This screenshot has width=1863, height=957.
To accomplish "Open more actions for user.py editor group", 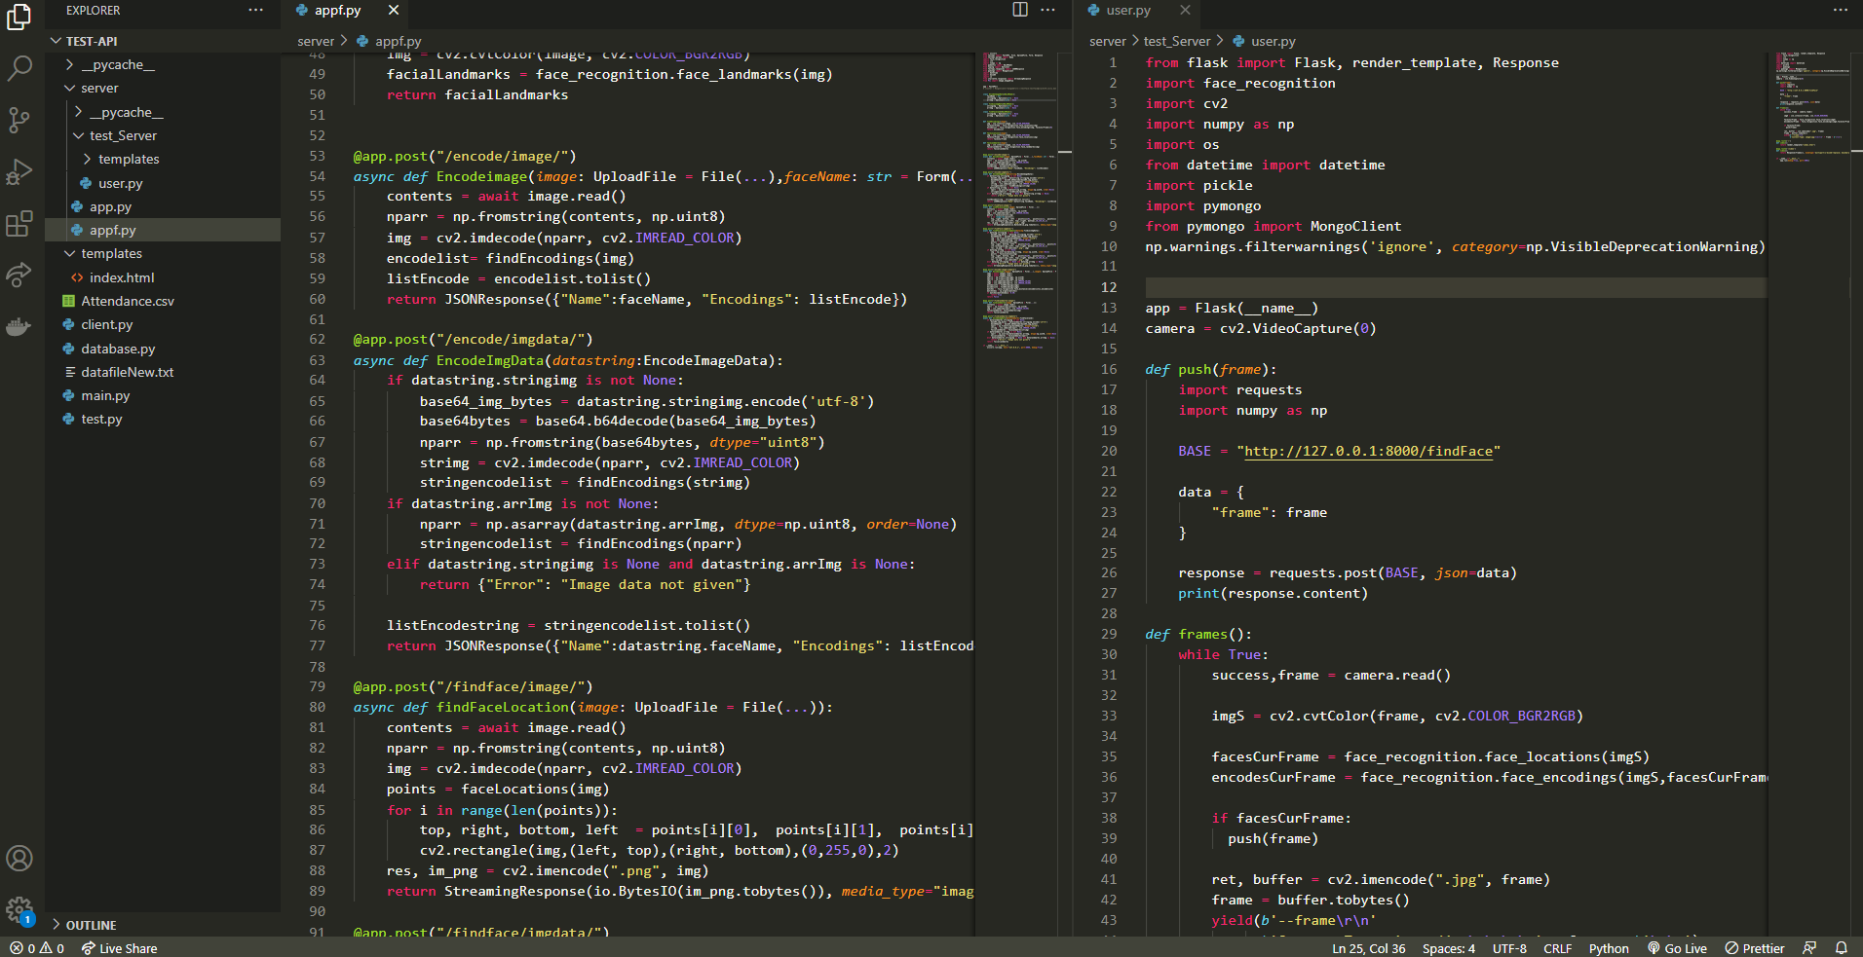I will 1840,10.
